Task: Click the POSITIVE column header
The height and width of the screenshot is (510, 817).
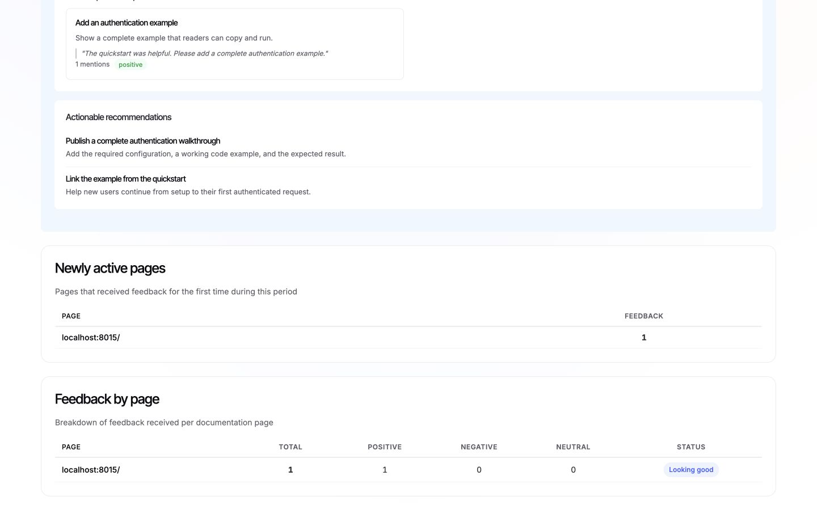Action: [x=385, y=447]
